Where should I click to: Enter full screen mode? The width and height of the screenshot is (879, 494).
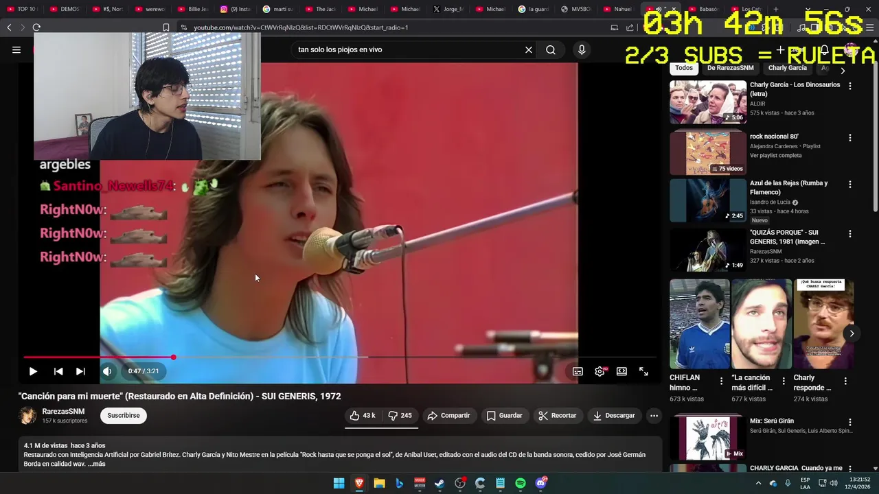click(x=643, y=371)
